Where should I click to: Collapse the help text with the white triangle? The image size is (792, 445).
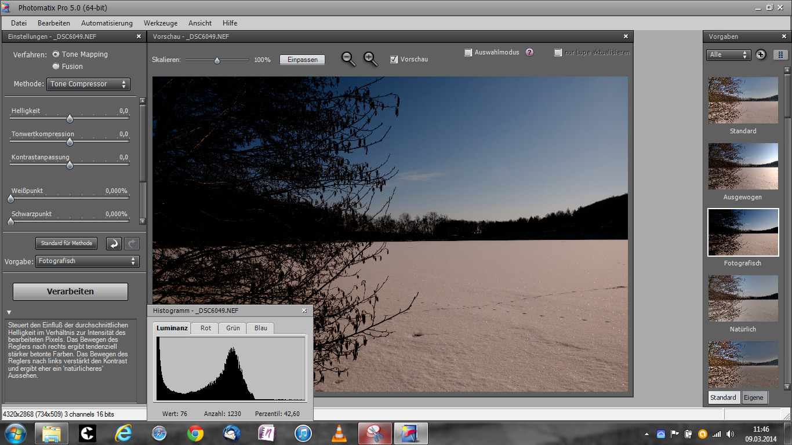(x=9, y=313)
